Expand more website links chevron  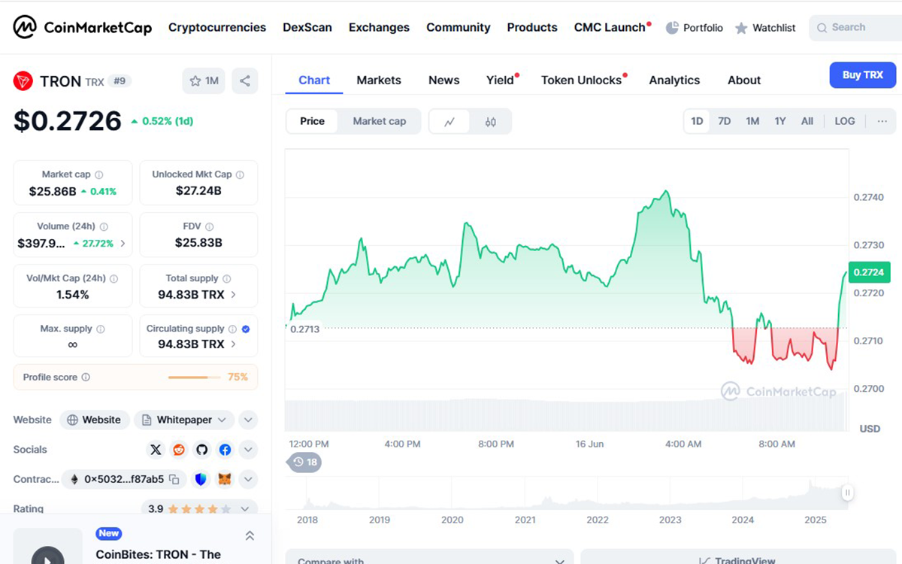248,420
